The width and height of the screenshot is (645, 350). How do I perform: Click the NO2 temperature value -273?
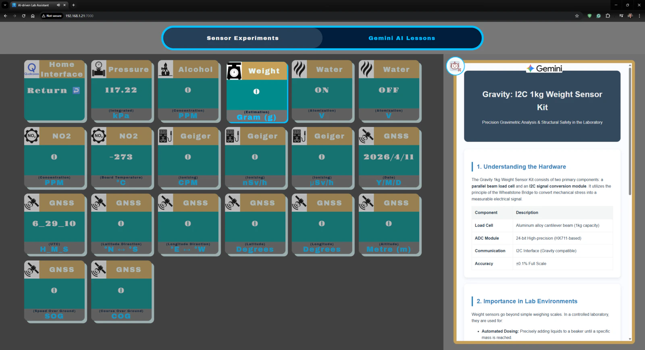click(x=121, y=157)
